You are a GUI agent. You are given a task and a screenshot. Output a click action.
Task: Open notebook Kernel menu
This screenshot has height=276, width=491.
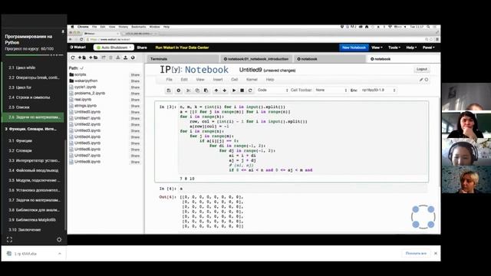coord(252,80)
